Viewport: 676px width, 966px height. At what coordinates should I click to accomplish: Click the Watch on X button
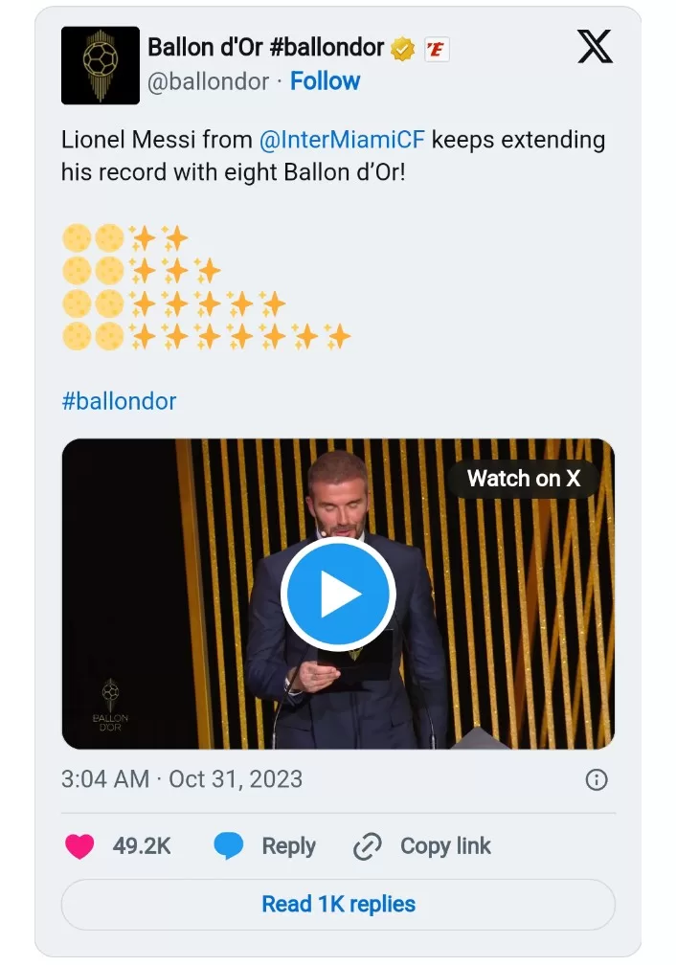click(524, 479)
